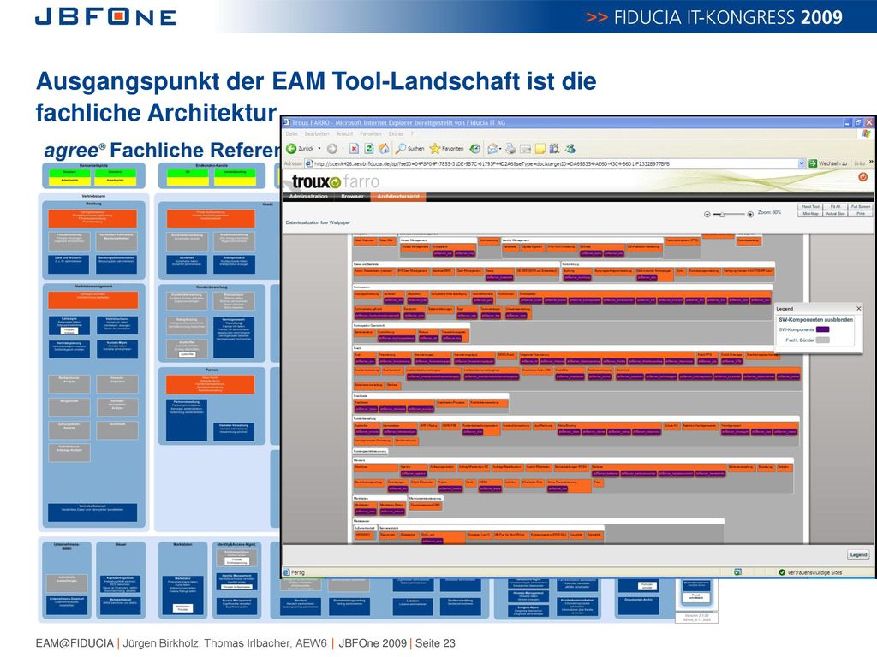The width and height of the screenshot is (877, 657).
Task: Click Datavisualization fuer Wallpaper text
Action: click(318, 222)
